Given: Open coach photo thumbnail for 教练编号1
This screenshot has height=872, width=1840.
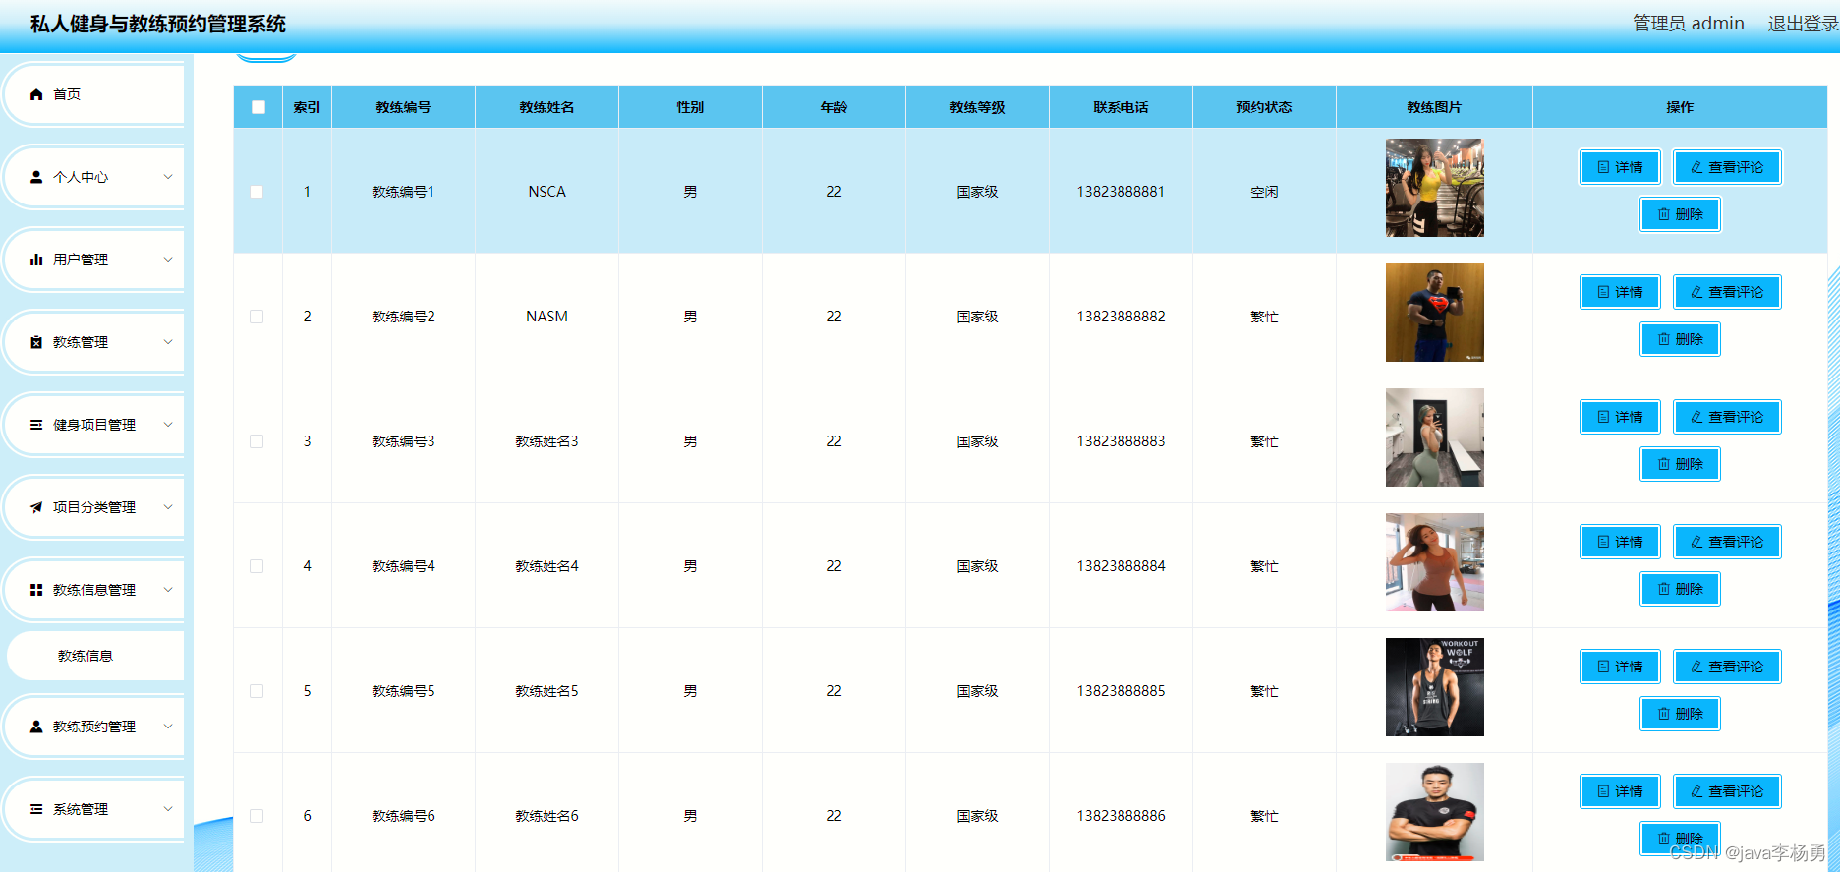Looking at the screenshot, I should (1434, 188).
